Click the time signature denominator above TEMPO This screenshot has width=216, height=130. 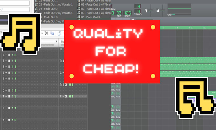click(x=138, y=11)
